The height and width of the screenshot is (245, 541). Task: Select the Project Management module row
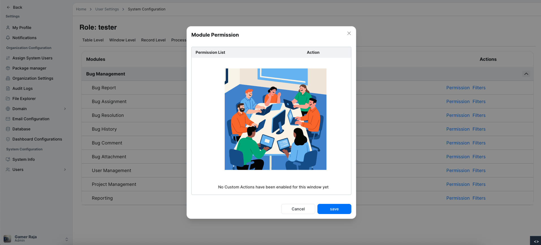point(308,184)
